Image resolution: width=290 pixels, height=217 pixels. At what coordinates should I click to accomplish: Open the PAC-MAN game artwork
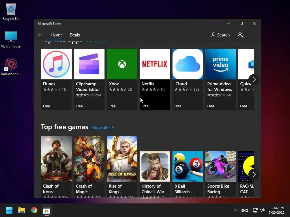[x=246, y=166]
